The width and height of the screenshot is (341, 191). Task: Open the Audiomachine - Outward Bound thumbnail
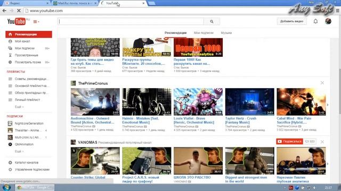coord(95,102)
